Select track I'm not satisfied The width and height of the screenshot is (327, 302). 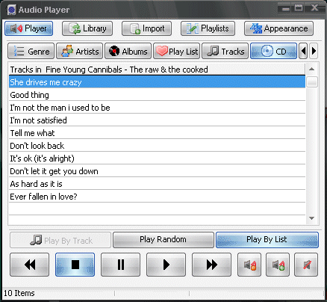pyautogui.click(x=157, y=120)
